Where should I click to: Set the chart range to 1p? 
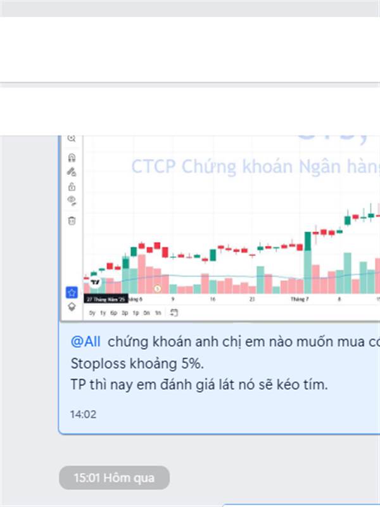(x=136, y=313)
